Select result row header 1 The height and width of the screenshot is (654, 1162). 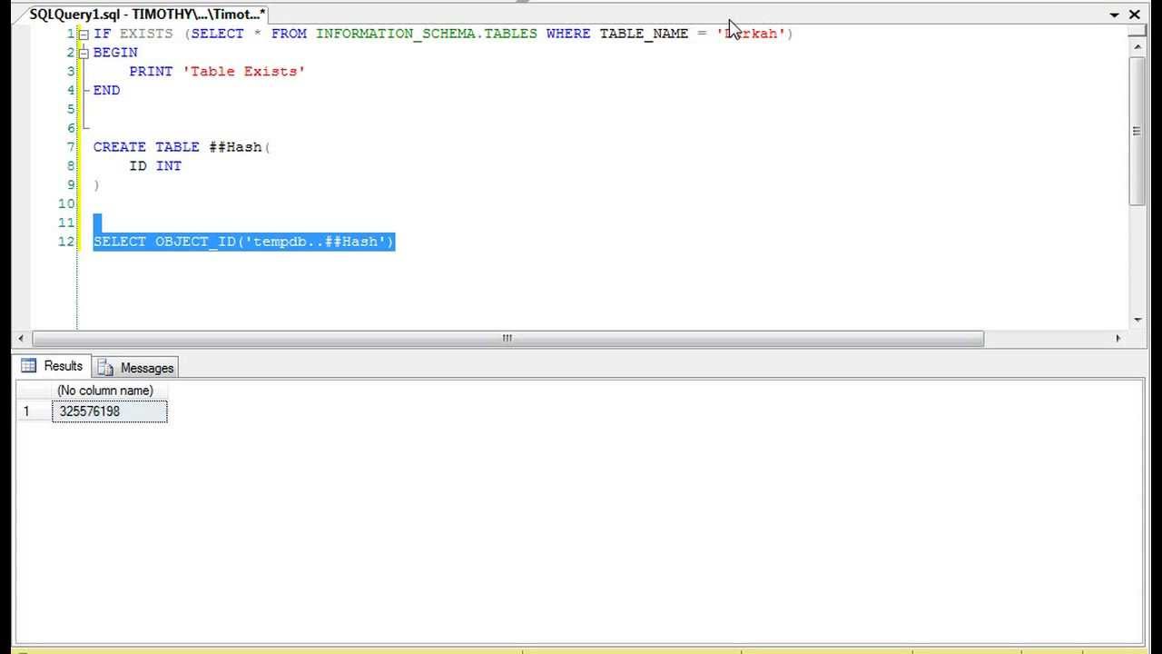[x=34, y=411]
